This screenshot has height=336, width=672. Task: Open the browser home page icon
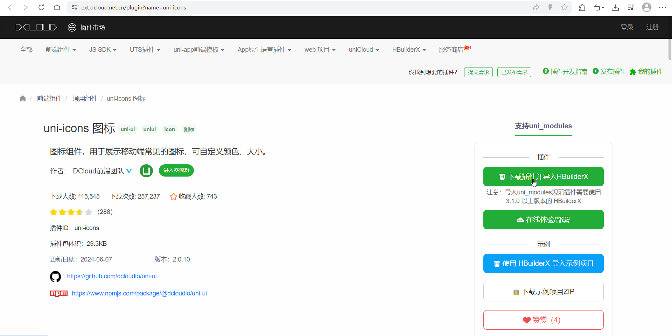click(x=57, y=7)
